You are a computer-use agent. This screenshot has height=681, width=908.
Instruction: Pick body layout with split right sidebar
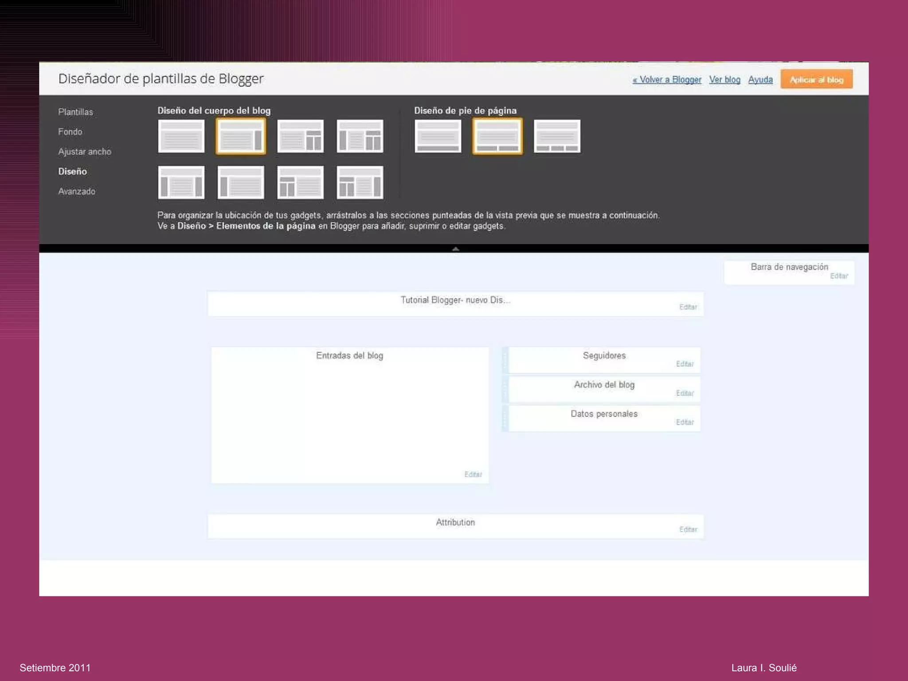click(300, 136)
